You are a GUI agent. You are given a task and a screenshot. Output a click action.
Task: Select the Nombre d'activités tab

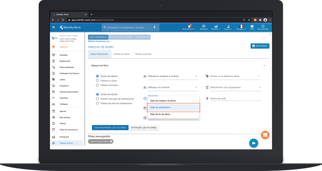tap(143, 54)
